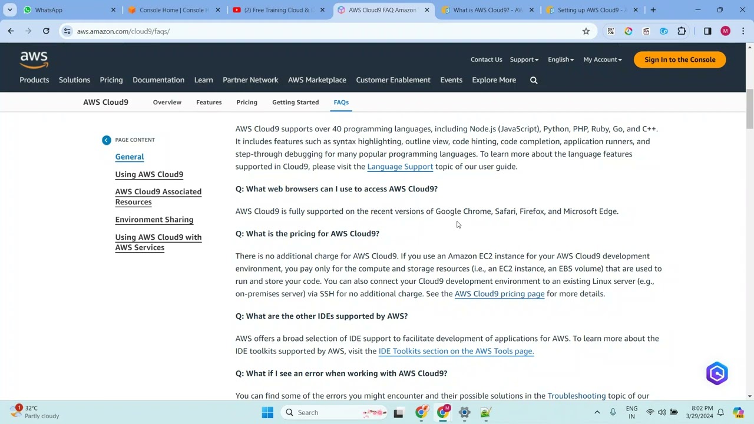Screen dimensions: 754x424
Task: Open the weather widget showing 32°C
Action: point(35,412)
